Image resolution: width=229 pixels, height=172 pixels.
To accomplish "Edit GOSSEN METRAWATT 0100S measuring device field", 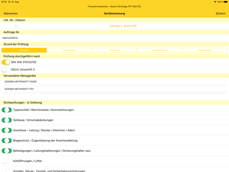I will (x=114, y=81).
